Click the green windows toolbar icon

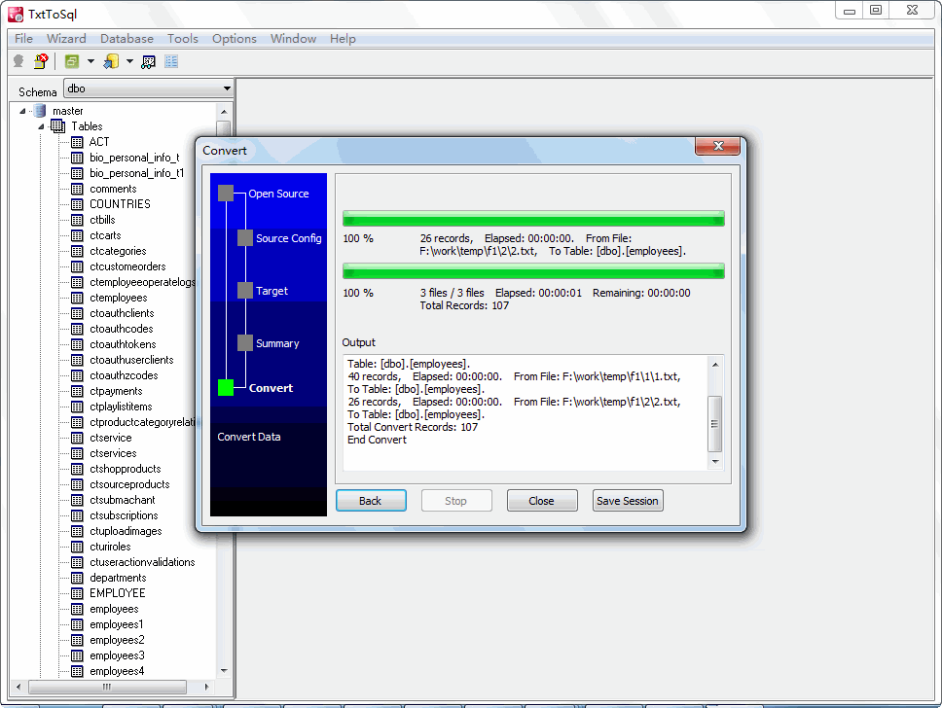tap(72, 61)
